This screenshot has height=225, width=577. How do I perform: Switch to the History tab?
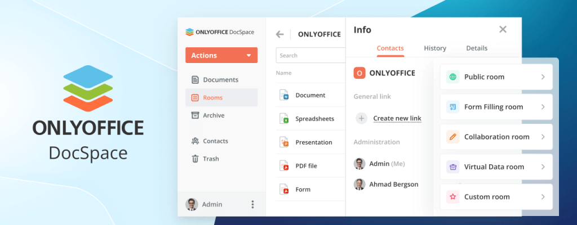coord(435,48)
